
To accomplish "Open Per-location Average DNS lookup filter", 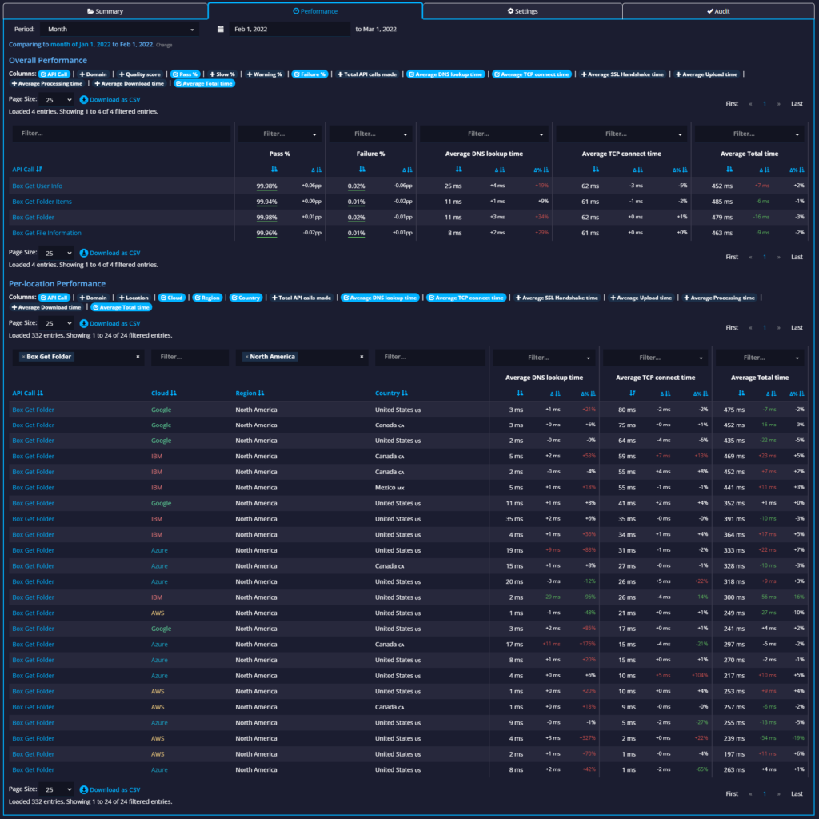I will [x=544, y=358].
